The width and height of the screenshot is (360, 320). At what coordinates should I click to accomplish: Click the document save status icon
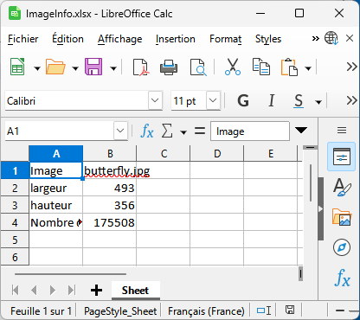pos(290,310)
